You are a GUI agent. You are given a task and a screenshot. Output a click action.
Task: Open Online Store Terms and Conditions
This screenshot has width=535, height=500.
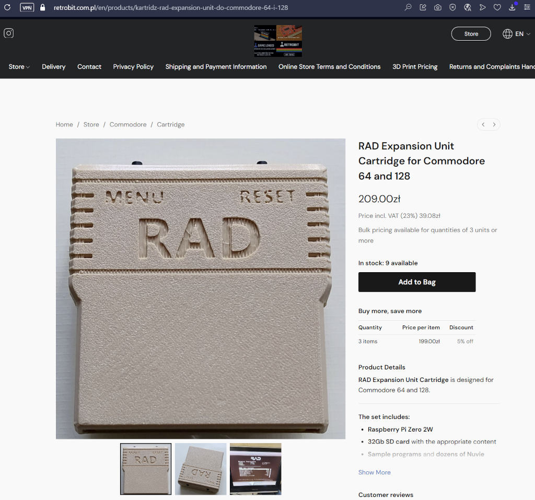click(x=329, y=67)
